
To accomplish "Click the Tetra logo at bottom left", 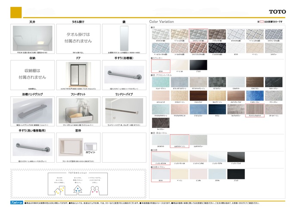I will click(16, 202).
